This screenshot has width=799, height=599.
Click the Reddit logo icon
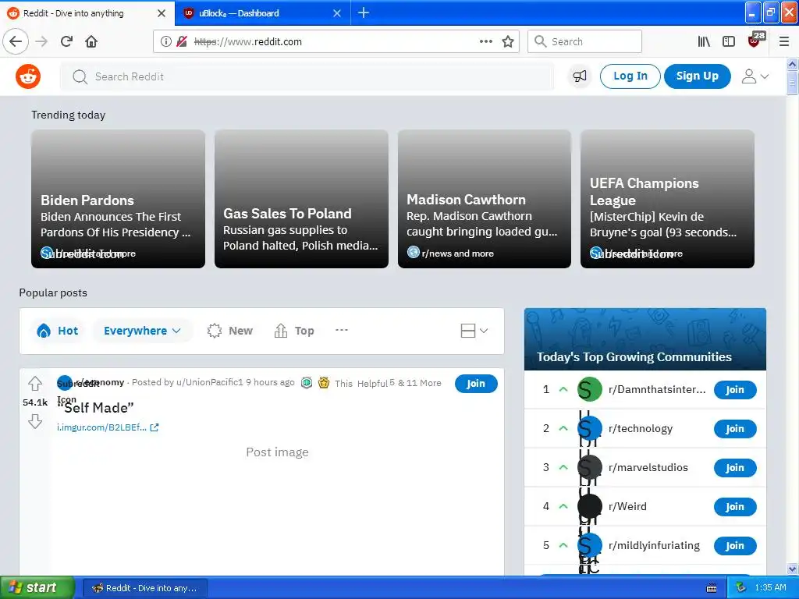pyautogui.click(x=28, y=76)
